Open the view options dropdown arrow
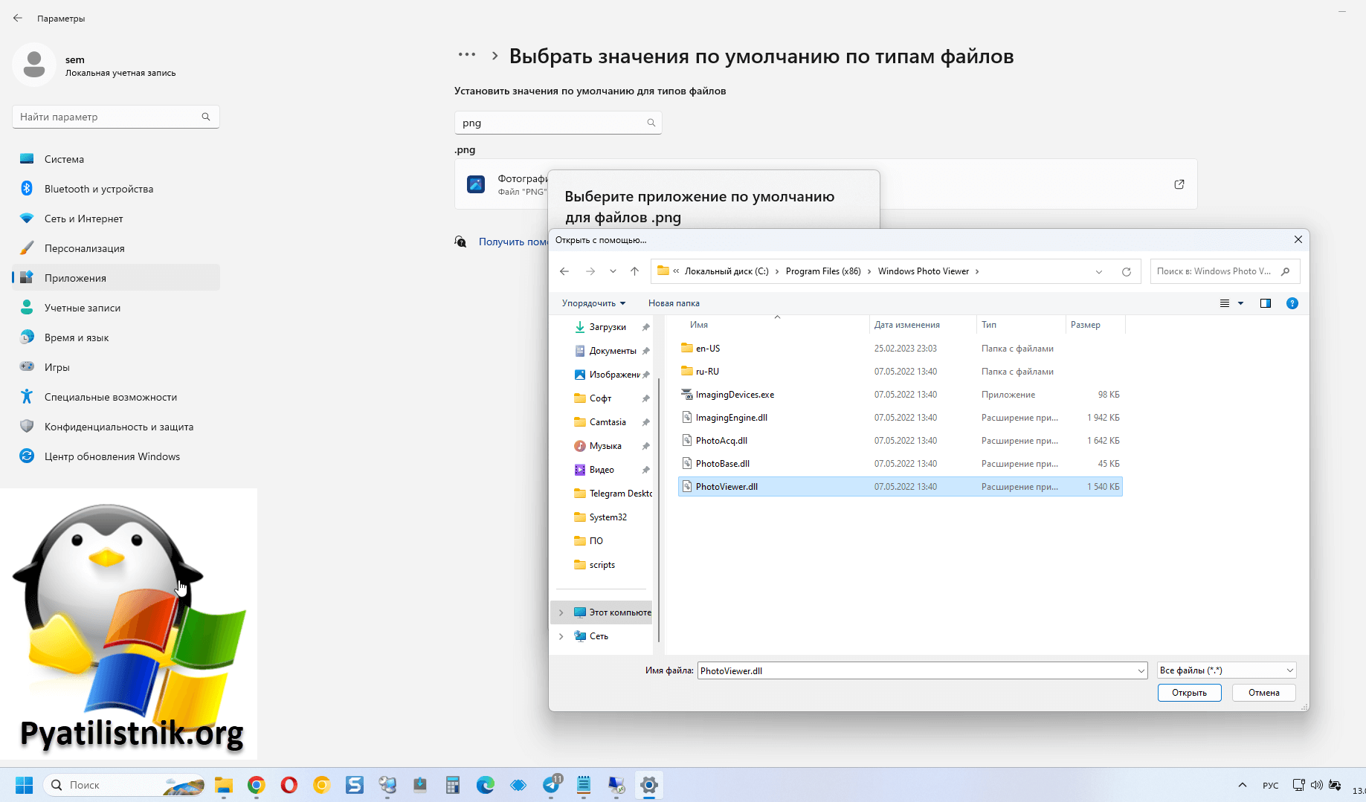The height and width of the screenshot is (802, 1366). (1240, 303)
